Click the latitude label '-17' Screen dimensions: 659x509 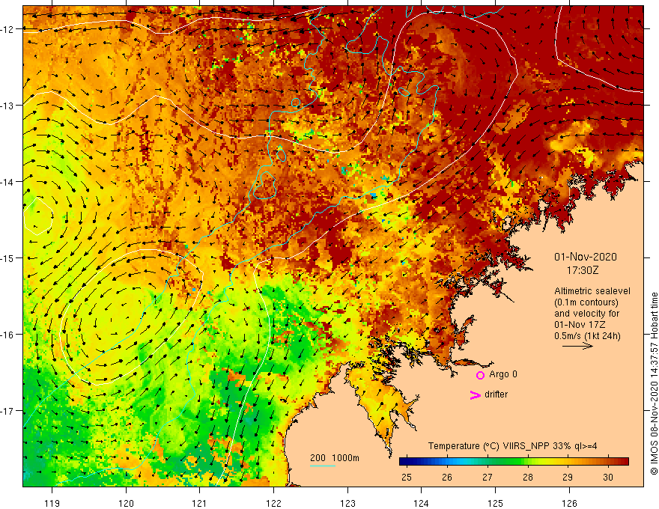pyautogui.click(x=7, y=411)
